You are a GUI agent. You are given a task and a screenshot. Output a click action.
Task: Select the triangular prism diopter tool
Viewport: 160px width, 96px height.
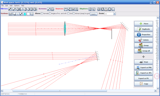point(106,9)
